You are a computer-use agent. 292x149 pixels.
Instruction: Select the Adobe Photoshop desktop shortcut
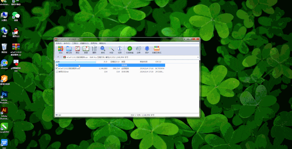pyautogui.click(x=4, y=97)
